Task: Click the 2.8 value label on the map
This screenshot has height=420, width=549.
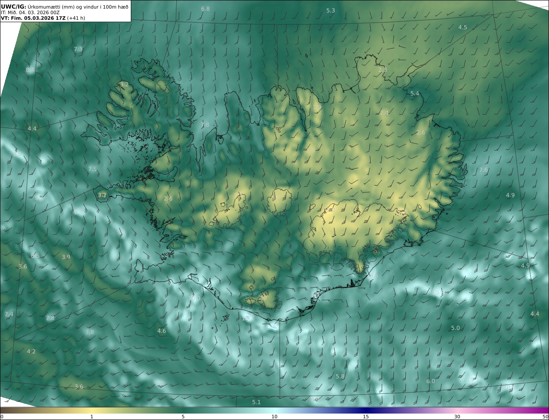Action: coord(382,70)
